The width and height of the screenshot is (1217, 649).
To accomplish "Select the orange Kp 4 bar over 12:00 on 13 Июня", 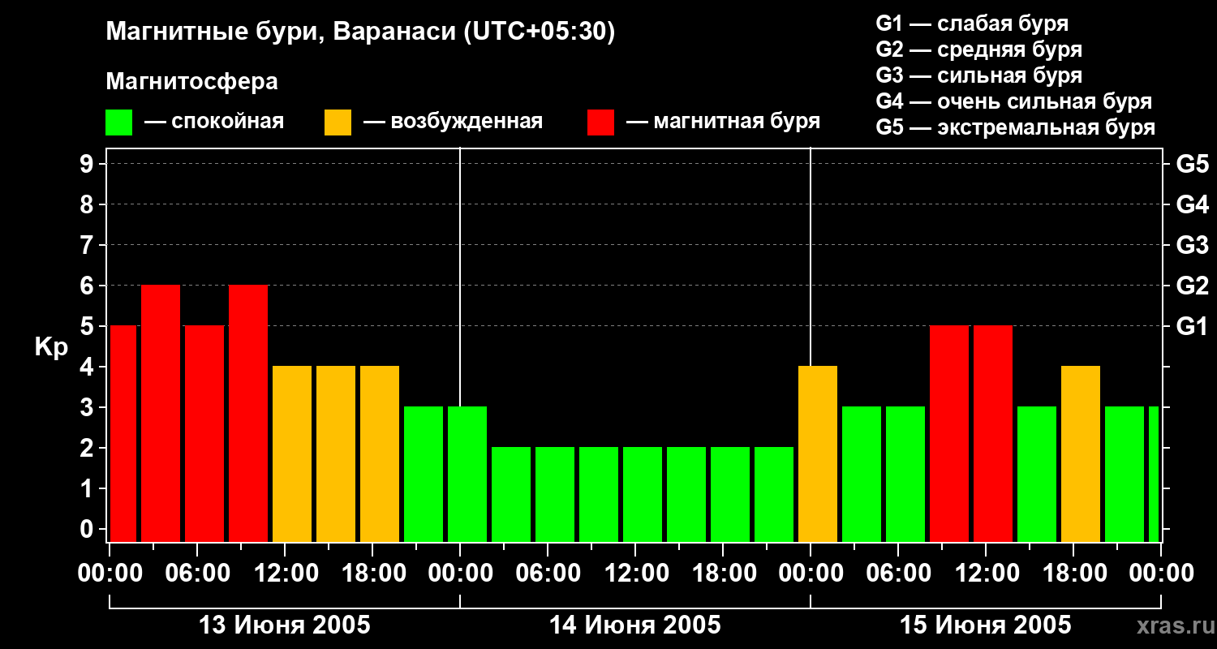I will coord(292,454).
